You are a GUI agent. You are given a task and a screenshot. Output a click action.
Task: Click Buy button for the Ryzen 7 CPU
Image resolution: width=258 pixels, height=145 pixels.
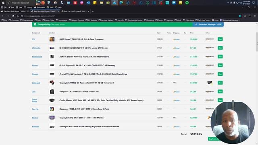pos(220,39)
